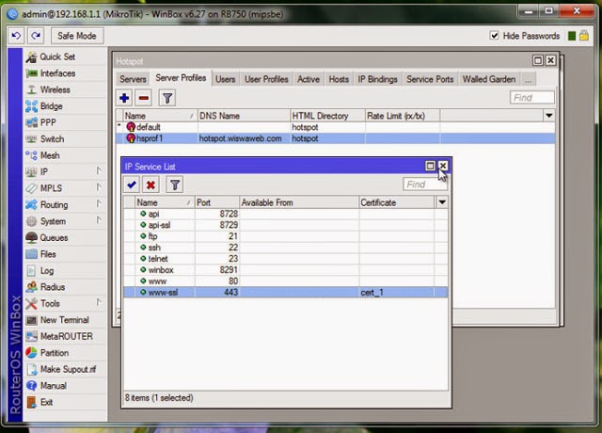Click the red minus Remove button in Hotspot
Image resolution: width=602 pixels, height=433 pixels.
[x=144, y=98]
